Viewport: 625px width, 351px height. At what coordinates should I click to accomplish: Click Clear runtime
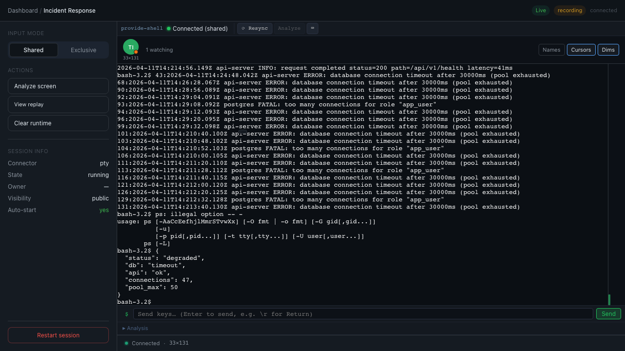(x=58, y=123)
